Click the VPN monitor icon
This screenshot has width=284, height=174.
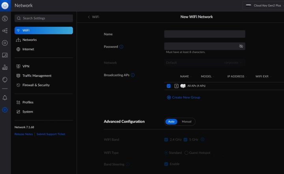tap(18, 66)
